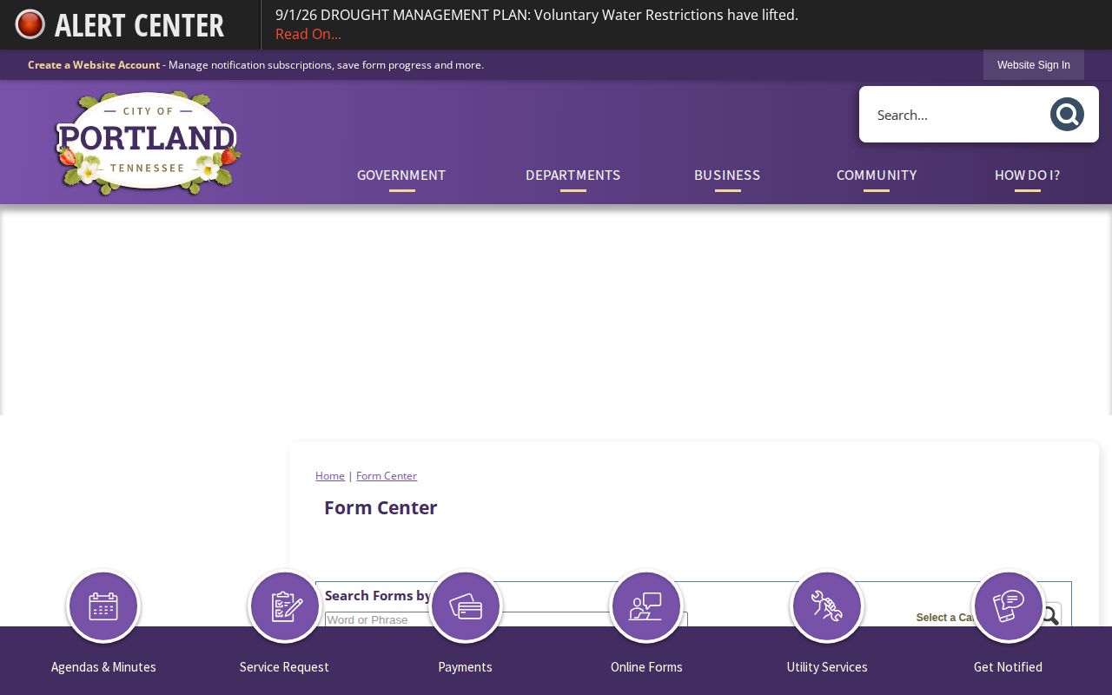Image resolution: width=1112 pixels, height=695 pixels.
Task: Click the Agendas & Minutes text label
Action: point(103,667)
